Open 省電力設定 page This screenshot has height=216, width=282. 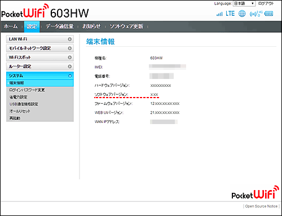coord(18,97)
